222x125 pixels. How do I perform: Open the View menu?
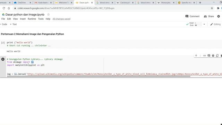pos(15,19)
